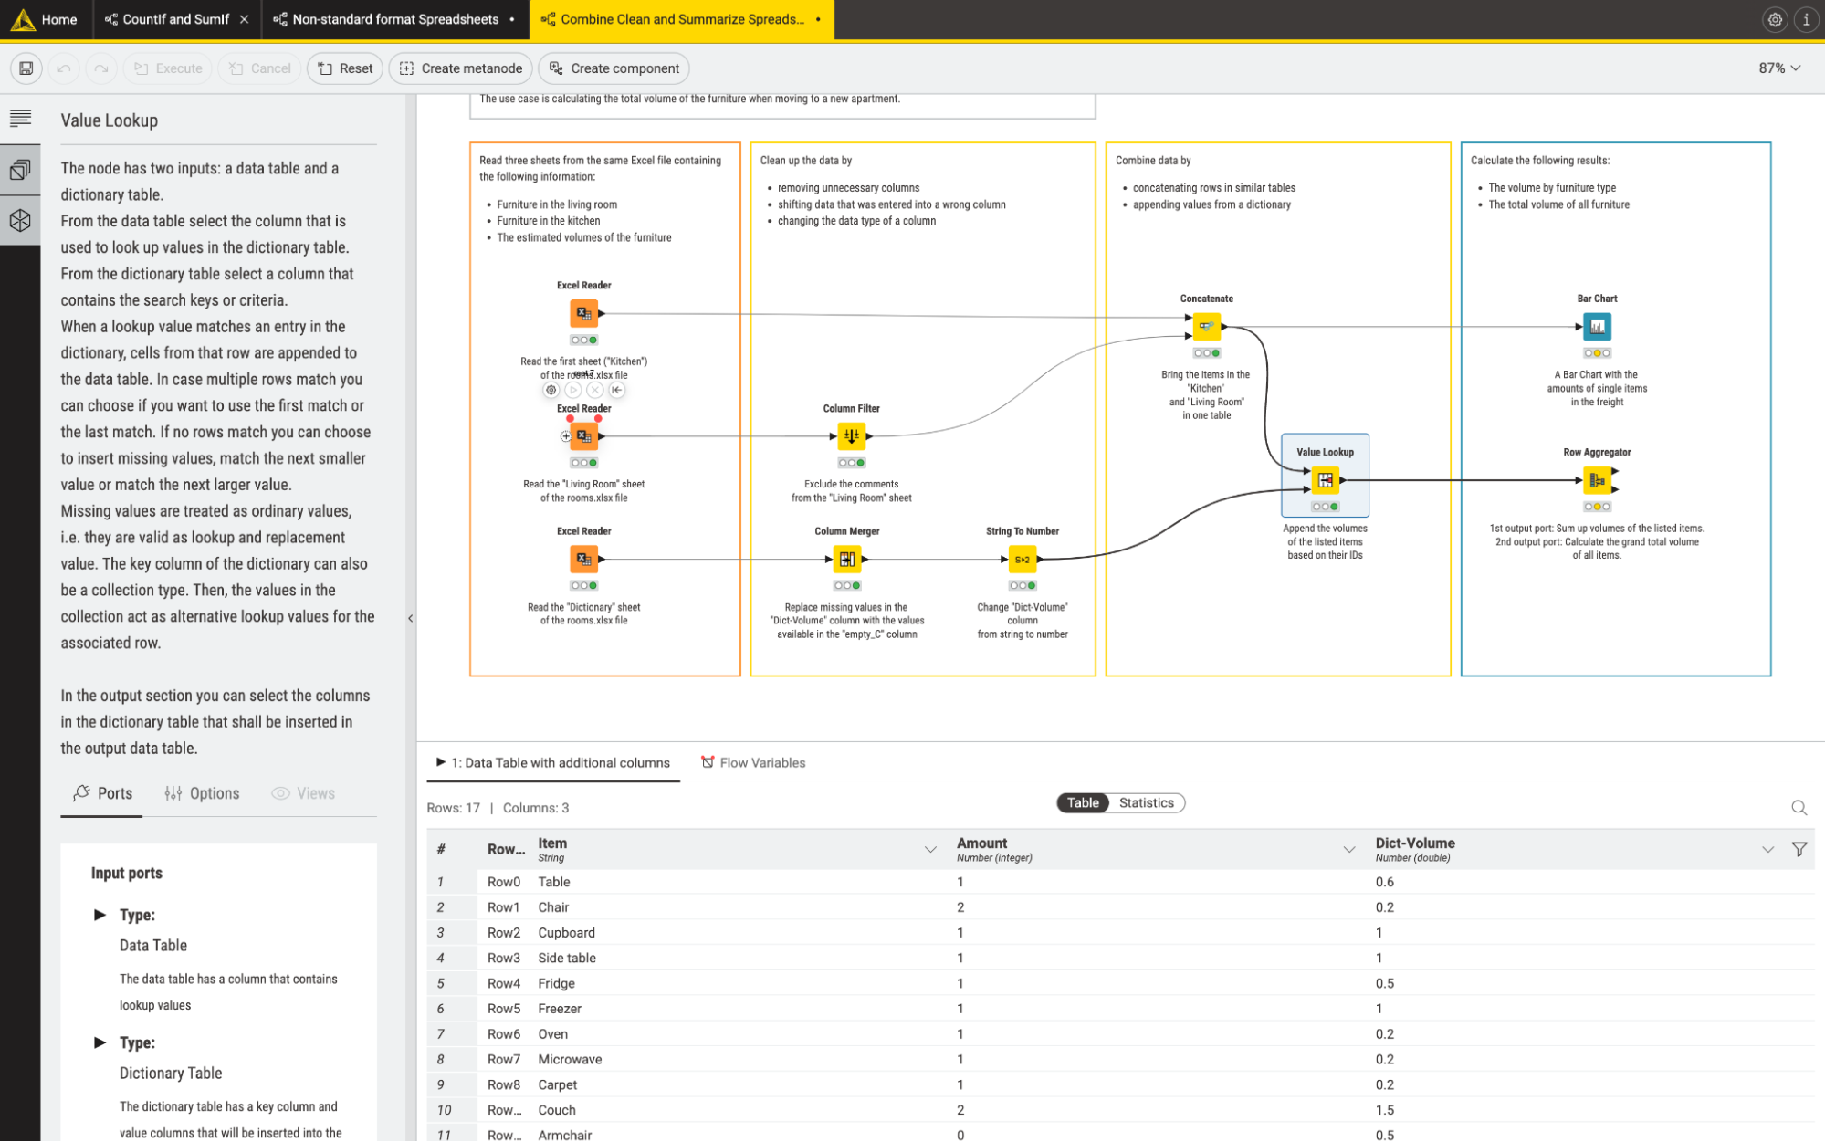Image resolution: width=1825 pixels, height=1142 pixels.
Task: Click the Save workflow icon
Action: (26, 68)
